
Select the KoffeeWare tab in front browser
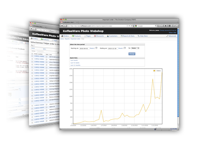coord(69,23)
